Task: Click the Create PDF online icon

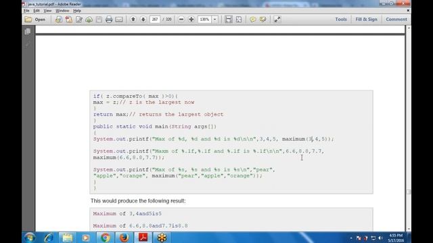Action: [x=69, y=20]
